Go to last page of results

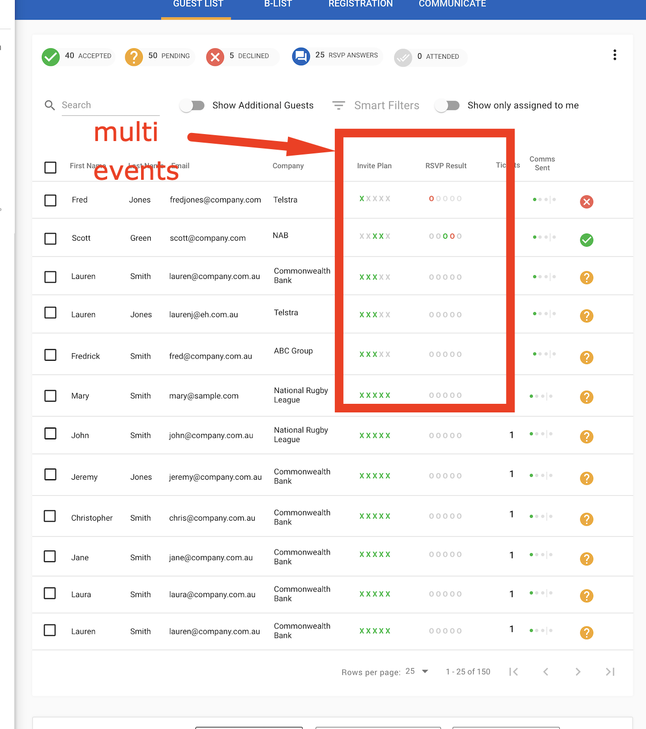point(610,671)
